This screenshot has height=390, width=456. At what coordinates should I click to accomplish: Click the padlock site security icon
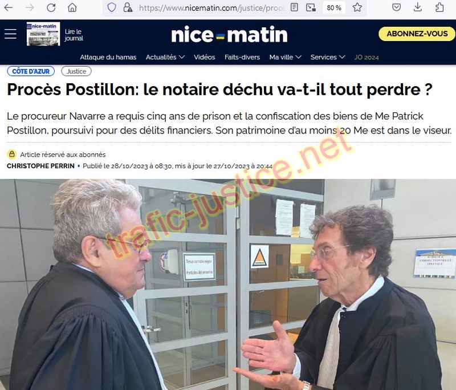click(128, 7)
